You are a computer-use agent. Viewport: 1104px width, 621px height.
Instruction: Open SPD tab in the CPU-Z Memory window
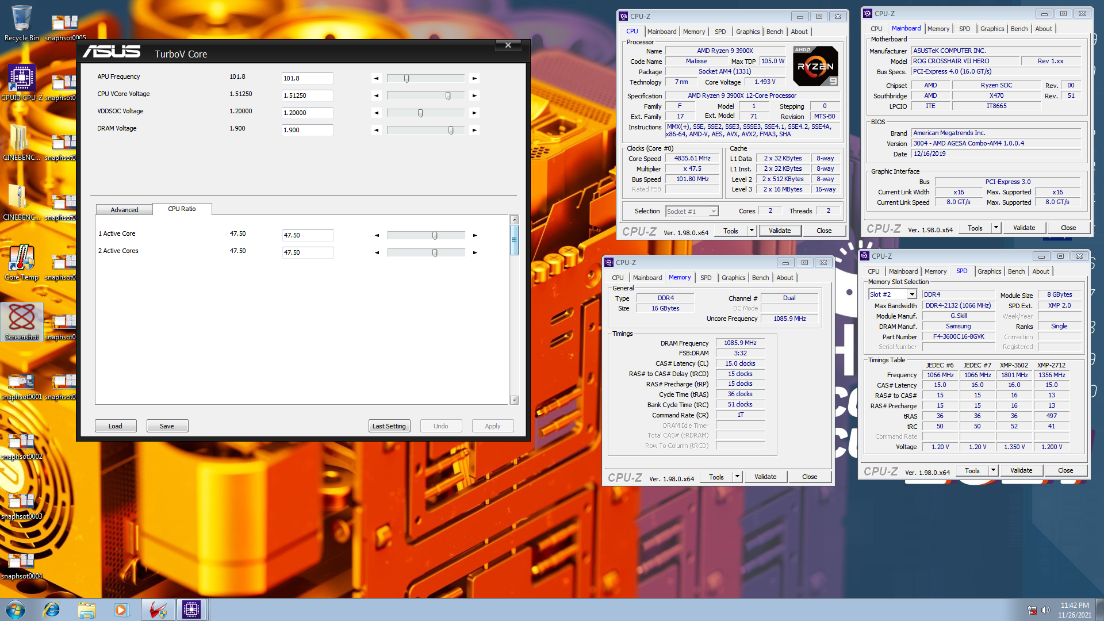(706, 278)
